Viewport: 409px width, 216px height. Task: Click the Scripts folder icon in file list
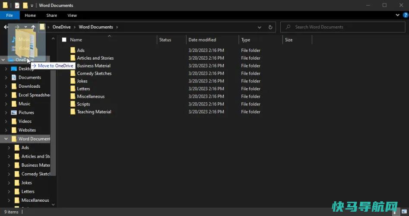coord(73,104)
